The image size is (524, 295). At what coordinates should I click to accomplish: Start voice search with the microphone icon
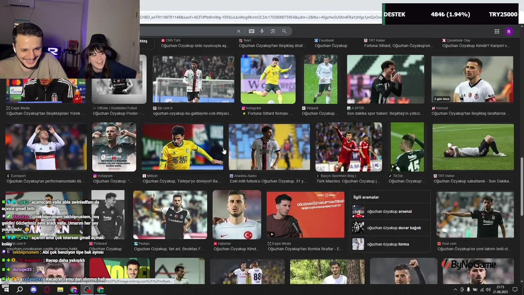pyautogui.click(x=262, y=31)
